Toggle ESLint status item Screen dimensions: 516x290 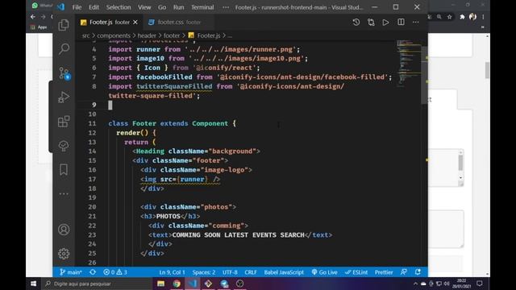356,272
